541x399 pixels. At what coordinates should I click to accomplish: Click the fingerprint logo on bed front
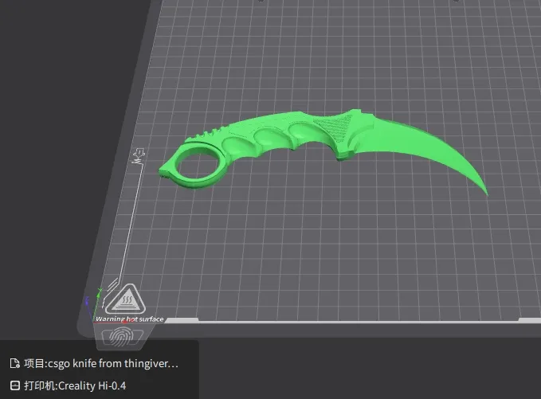pos(121,337)
